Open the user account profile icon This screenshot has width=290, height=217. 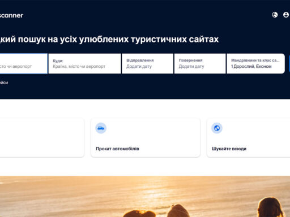(x=286, y=15)
